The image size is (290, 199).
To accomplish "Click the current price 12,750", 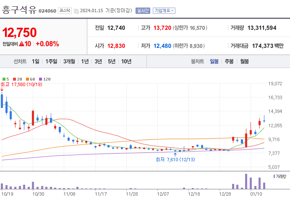I will point(19,33).
